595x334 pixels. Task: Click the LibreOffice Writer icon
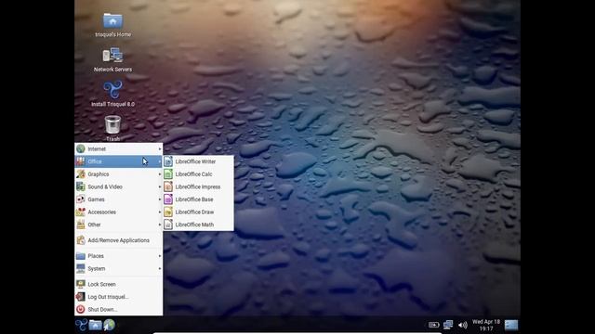168,161
